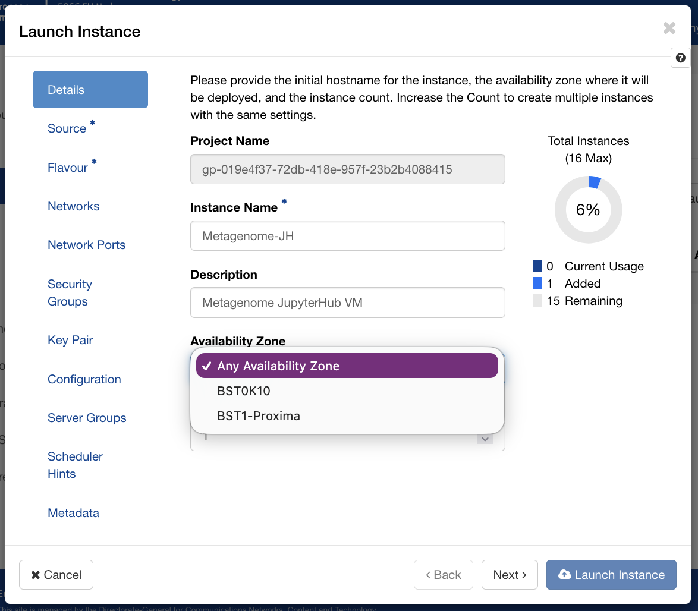
Task: Click the Launch Instance dialog title
Action: tap(80, 32)
